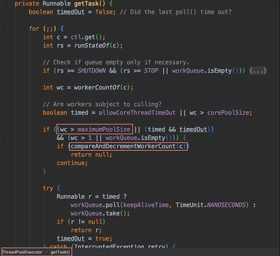The width and height of the screenshot is (280, 256).
Task: Expand the folded {...} code block
Action: [x=258, y=71]
